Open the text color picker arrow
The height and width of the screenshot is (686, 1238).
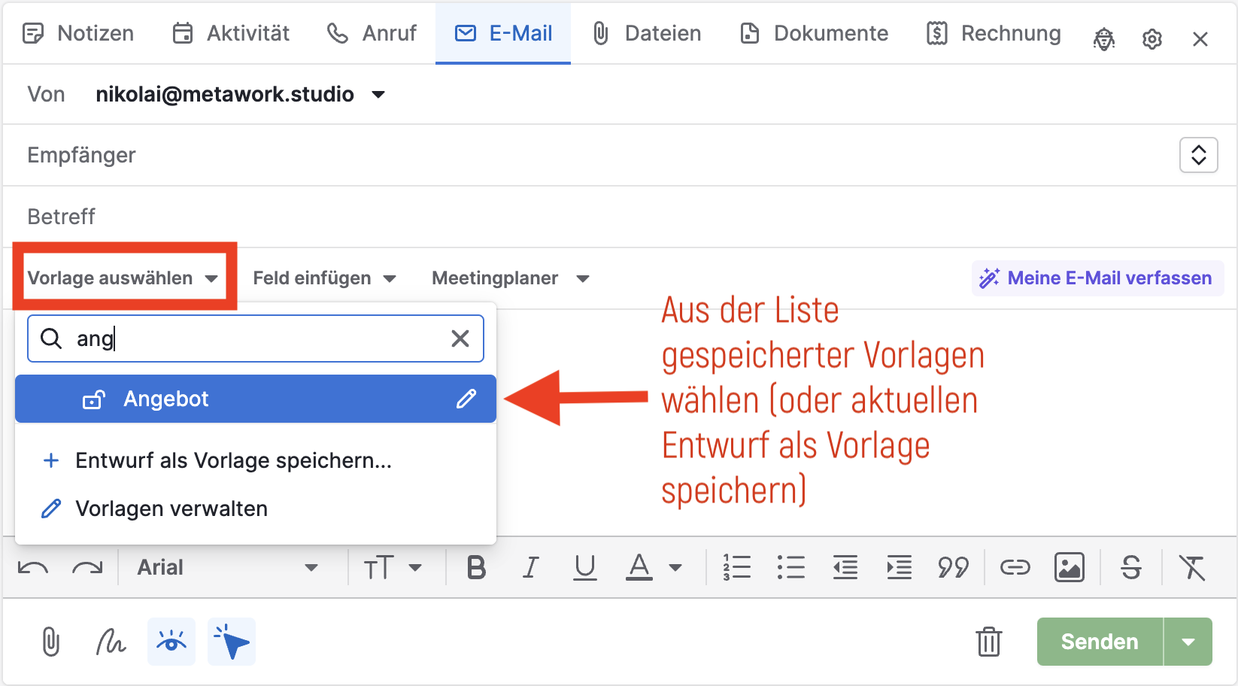(x=675, y=568)
